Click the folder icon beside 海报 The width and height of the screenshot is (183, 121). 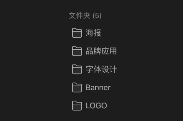[x=77, y=33]
